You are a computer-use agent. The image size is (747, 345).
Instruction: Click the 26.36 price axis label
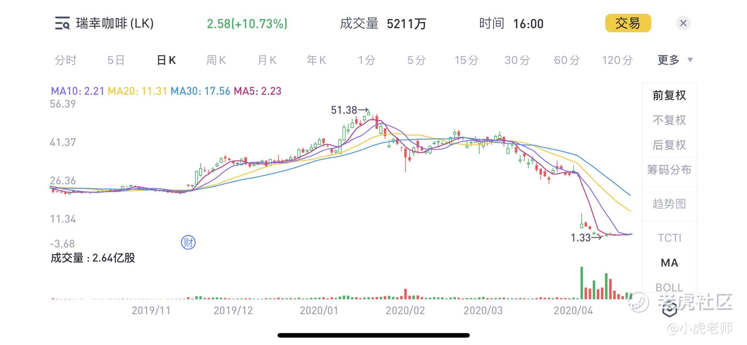click(x=63, y=181)
